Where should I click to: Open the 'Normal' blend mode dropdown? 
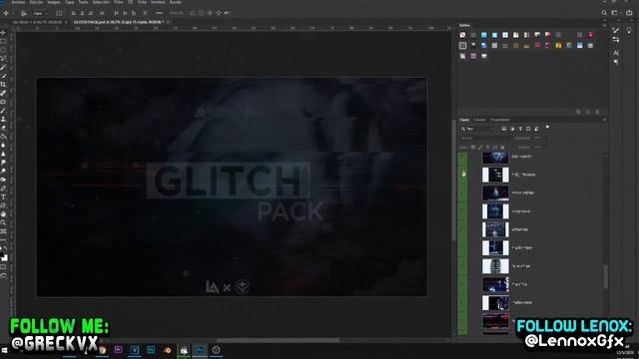point(485,138)
